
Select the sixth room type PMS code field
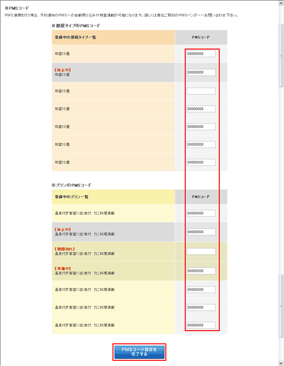[201, 145]
